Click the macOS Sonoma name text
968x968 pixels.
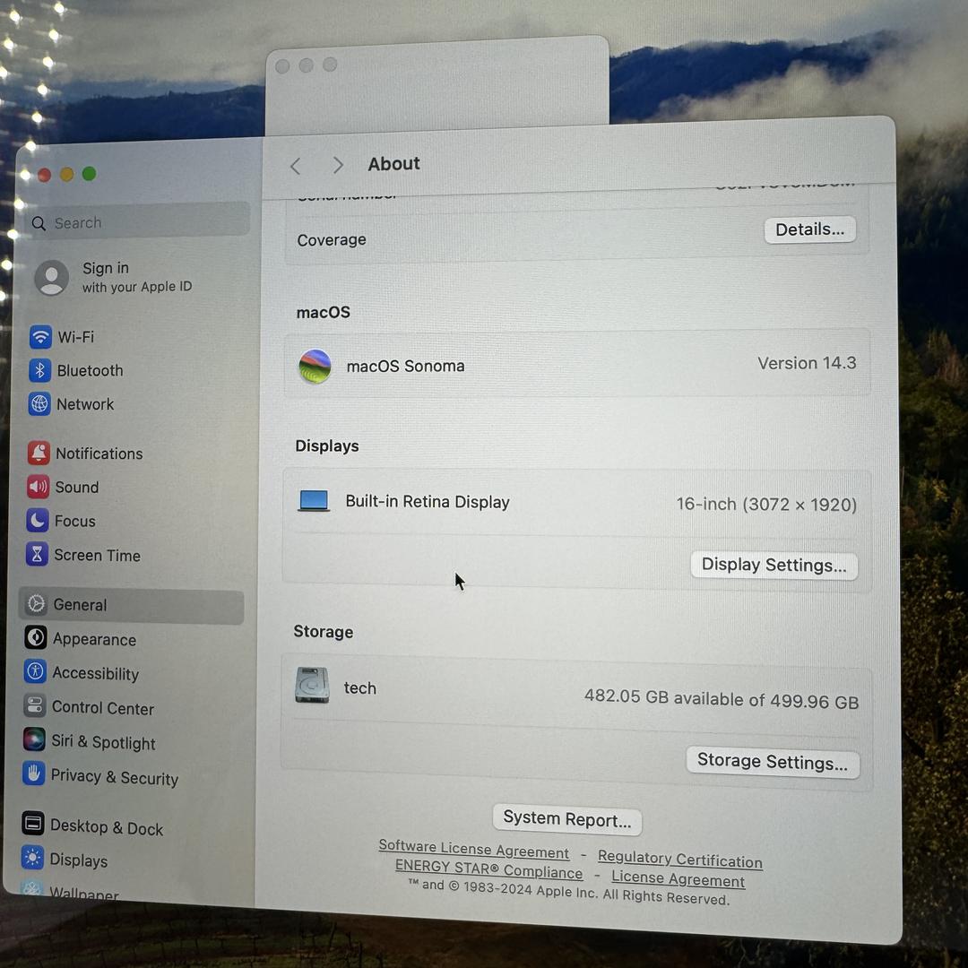click(x=406, y=366)
